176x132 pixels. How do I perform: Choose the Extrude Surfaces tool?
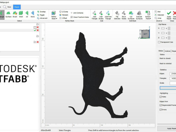tap(139, 15)
